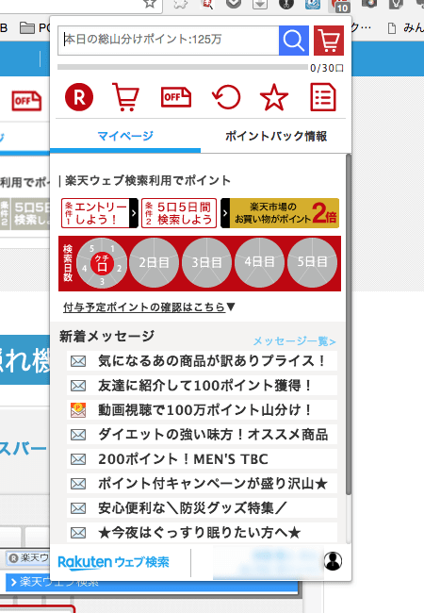Open message 友達に紹介して100ポイント獲得！
The width and height of the screenshot is (424, 613).
point(202,386)
